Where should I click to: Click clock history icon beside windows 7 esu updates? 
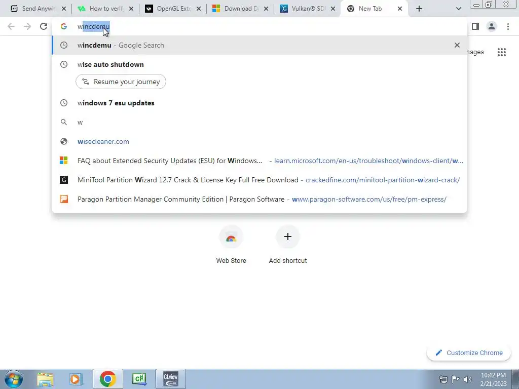(64, 103)
